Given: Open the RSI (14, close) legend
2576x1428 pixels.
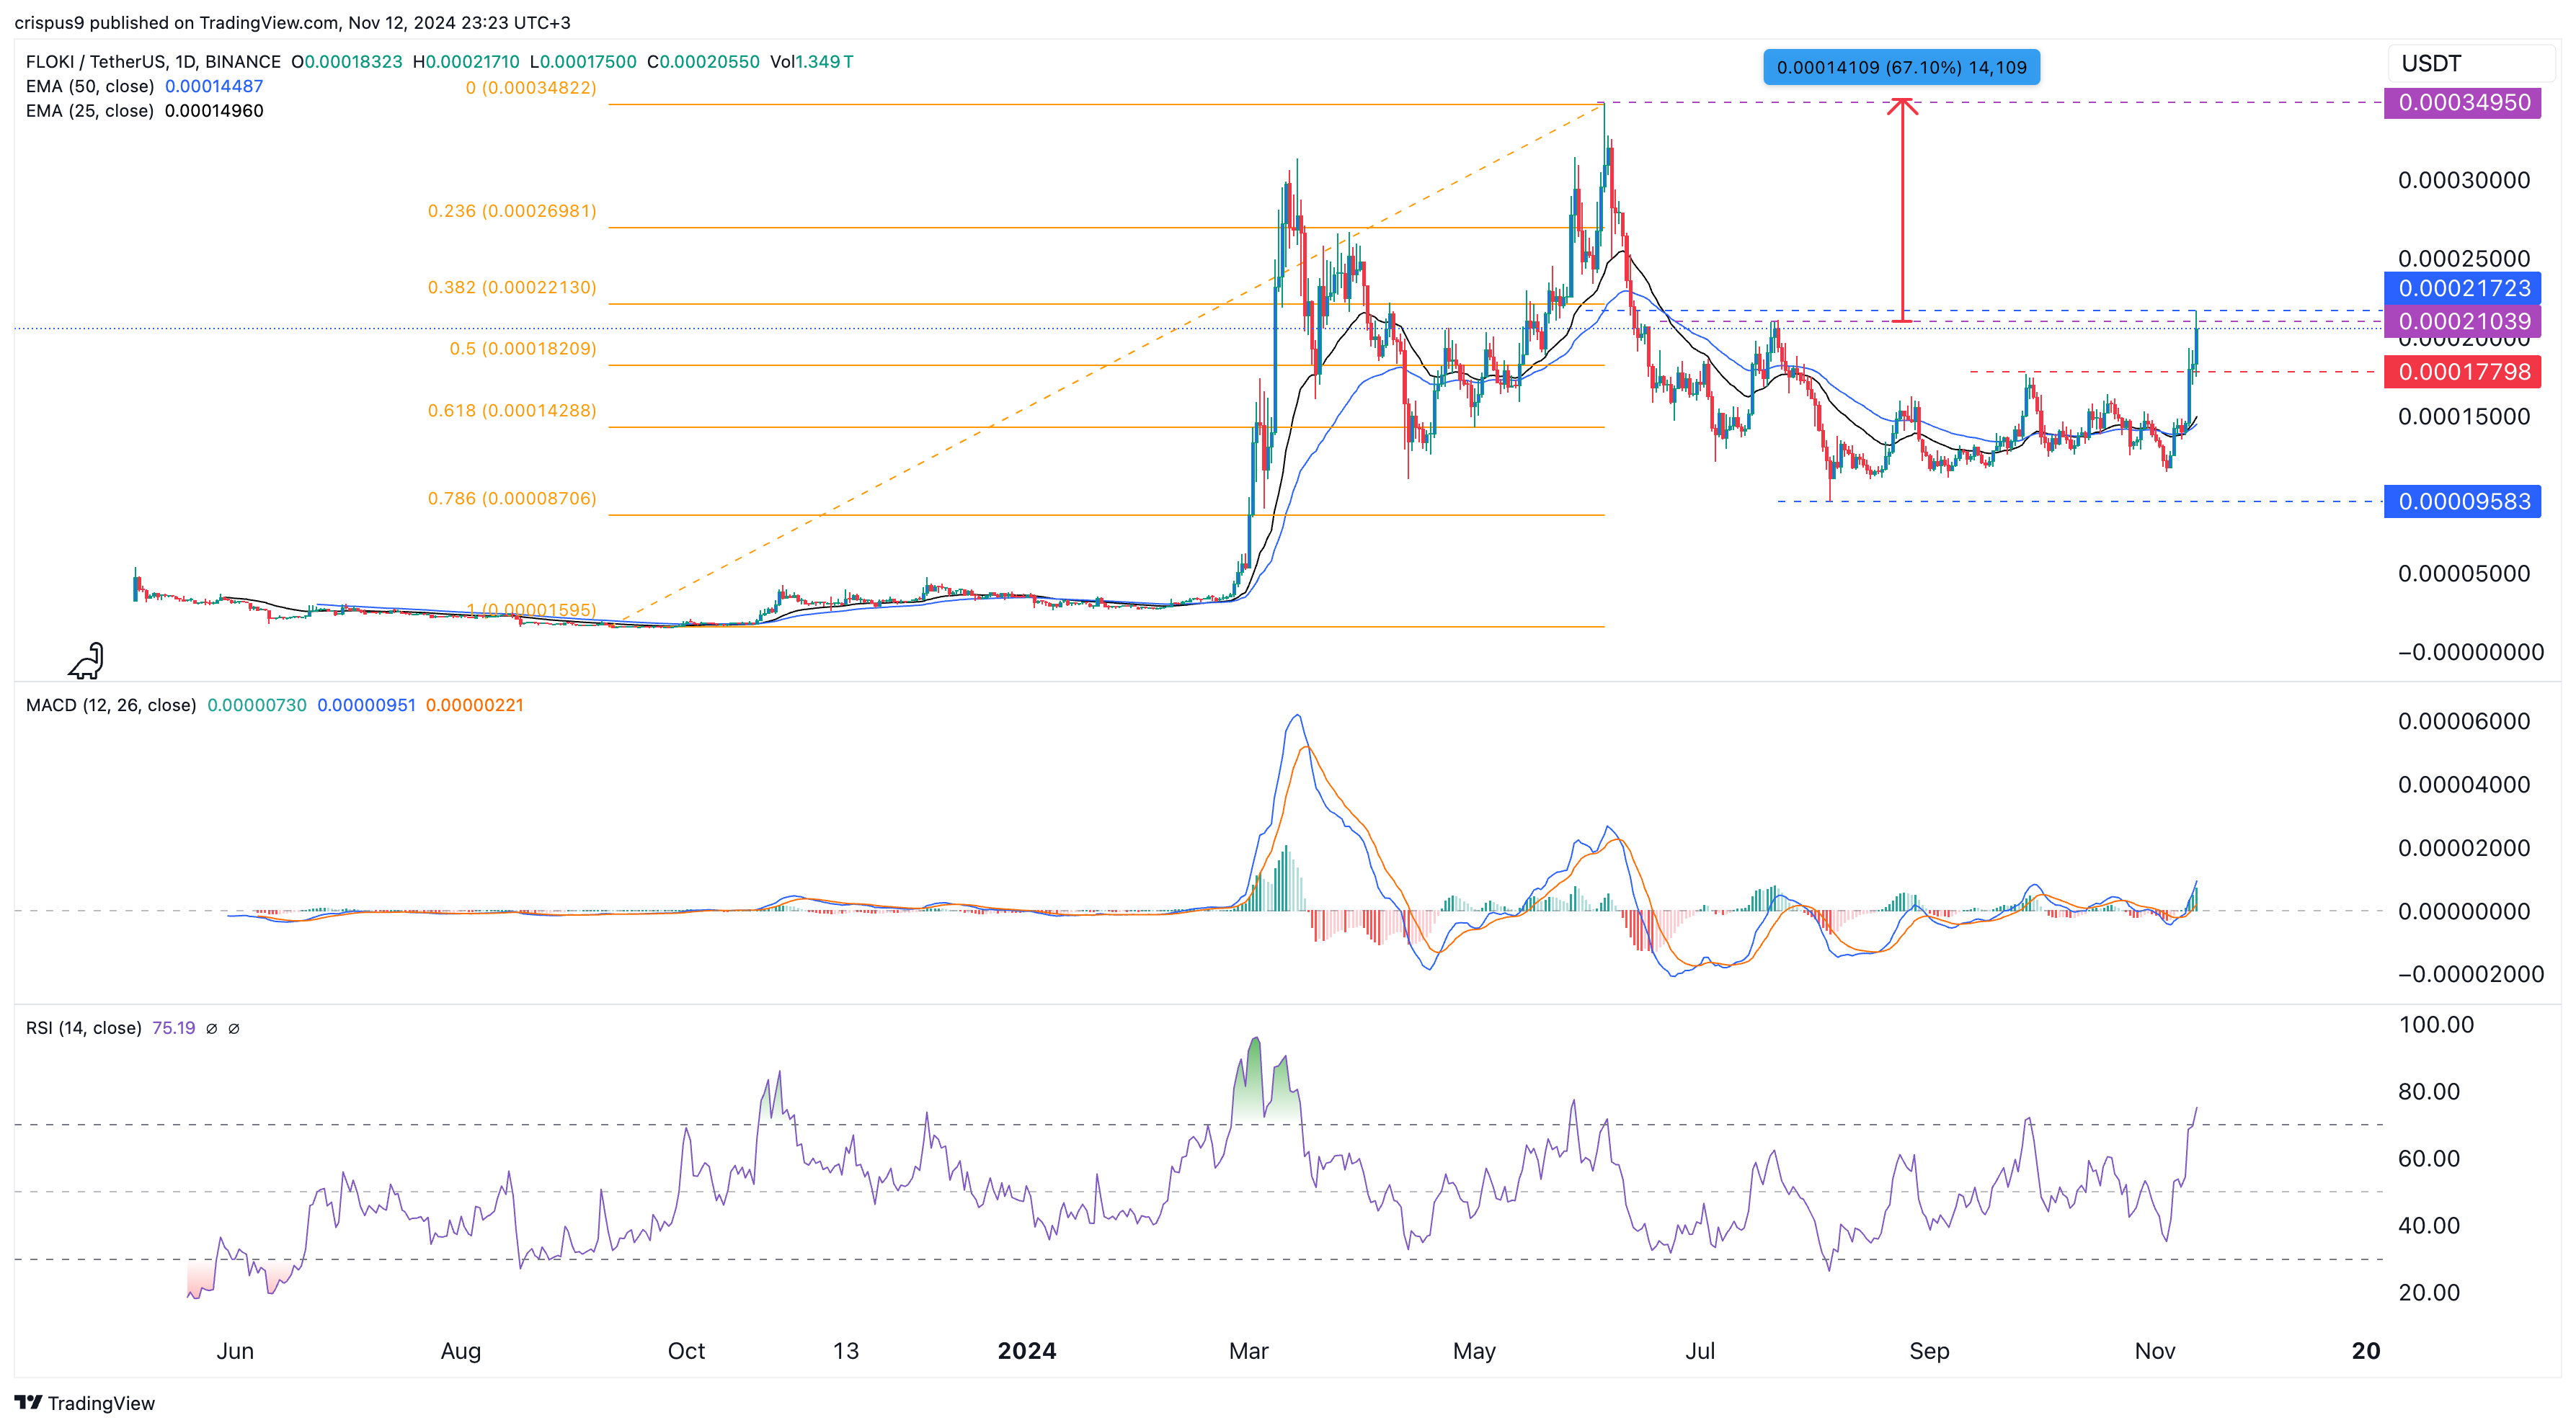Looking at the screenshot, I should click(84, 1028).
